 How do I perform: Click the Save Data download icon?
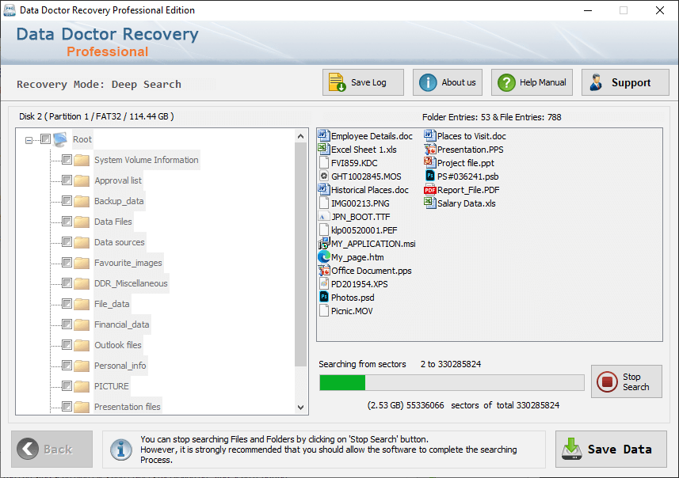pyautogui.click(x=572, y=449)
